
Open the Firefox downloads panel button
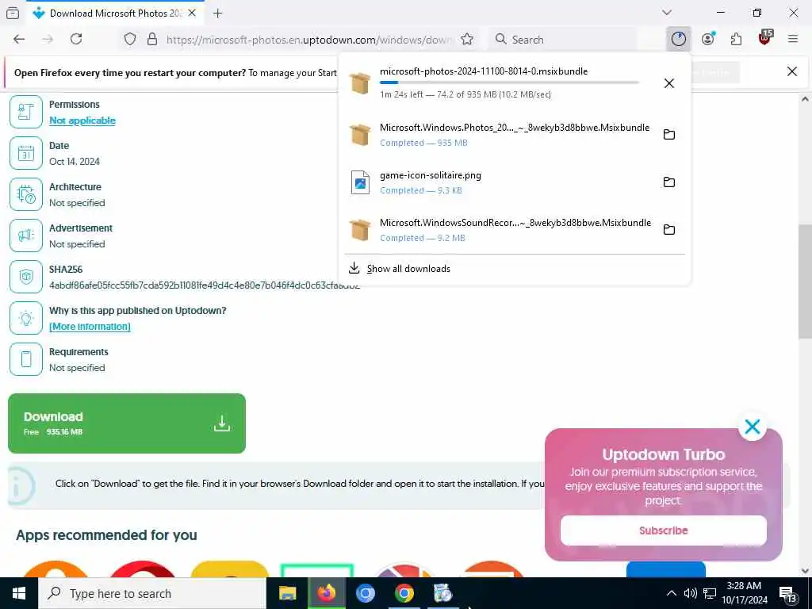(679, 40)
